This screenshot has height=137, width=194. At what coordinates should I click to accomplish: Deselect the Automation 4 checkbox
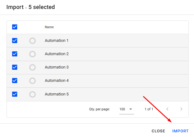(15, 81)
